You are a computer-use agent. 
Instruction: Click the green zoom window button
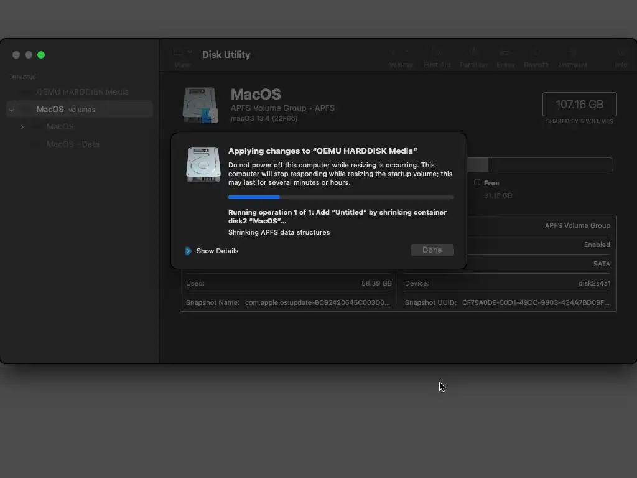[x=41, y=55]
